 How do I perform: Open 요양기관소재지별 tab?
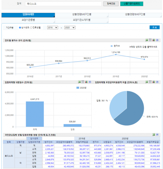tap(82, 20)
